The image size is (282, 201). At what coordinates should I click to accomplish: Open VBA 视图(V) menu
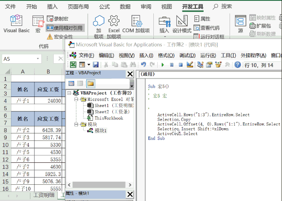pyautogui.click(x=126, y=56)
